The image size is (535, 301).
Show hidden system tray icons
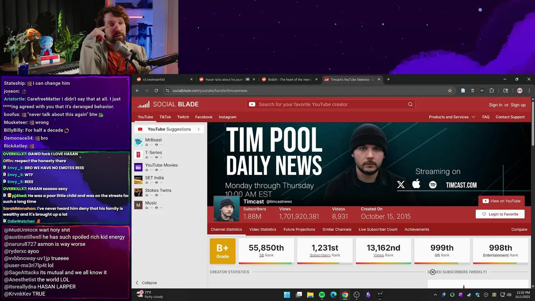[x=435, y=295]
